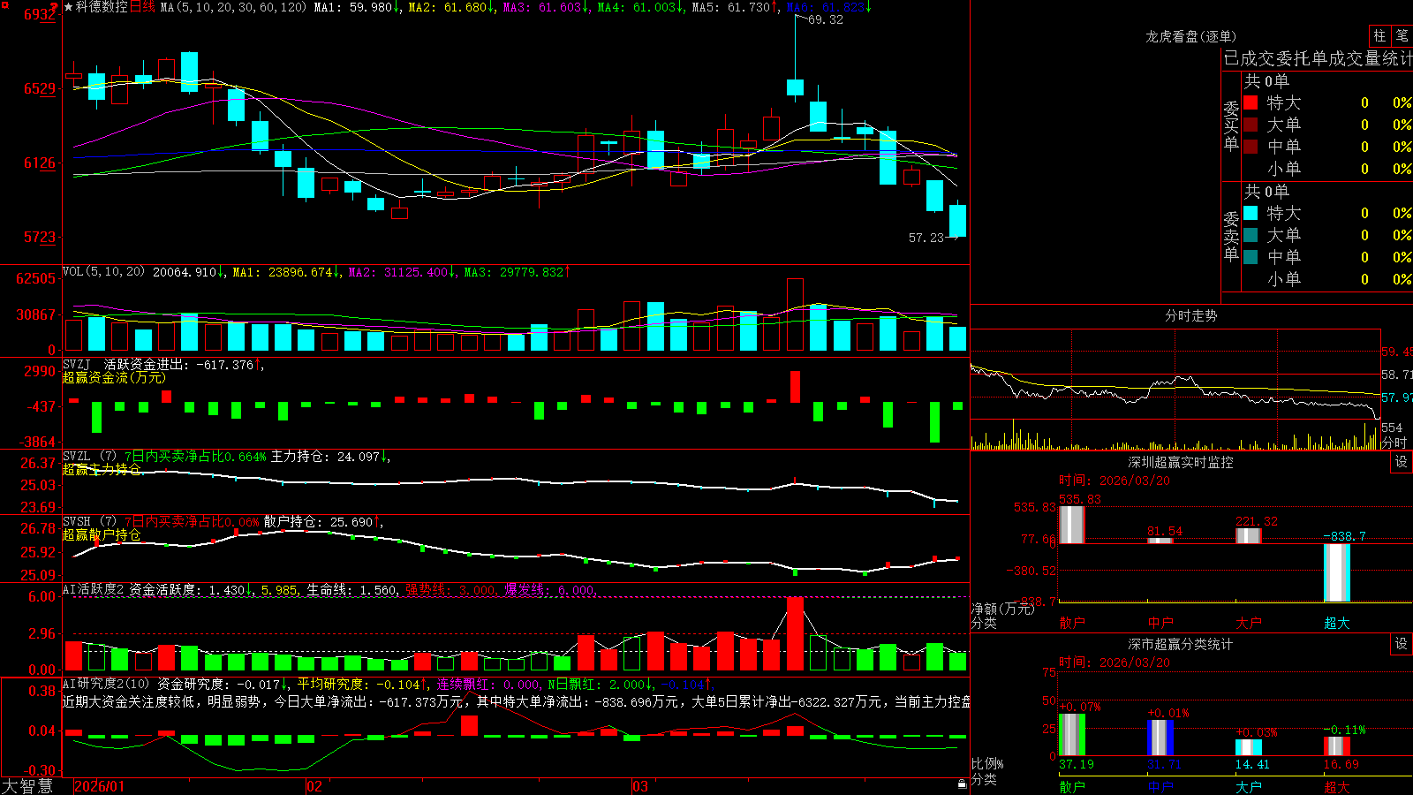
Task: Click the 分时 label beside intraday volume
Action: (1394, 443)
